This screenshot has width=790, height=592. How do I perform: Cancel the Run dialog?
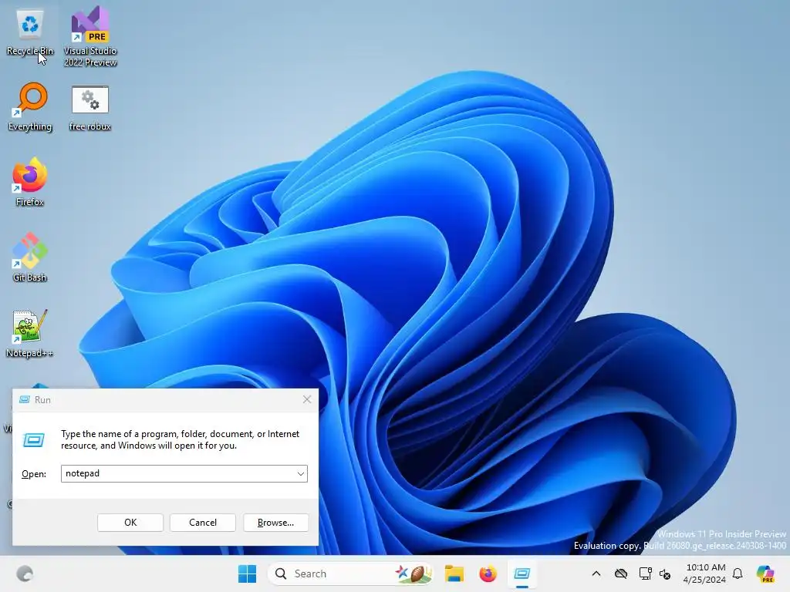[203, 523]
